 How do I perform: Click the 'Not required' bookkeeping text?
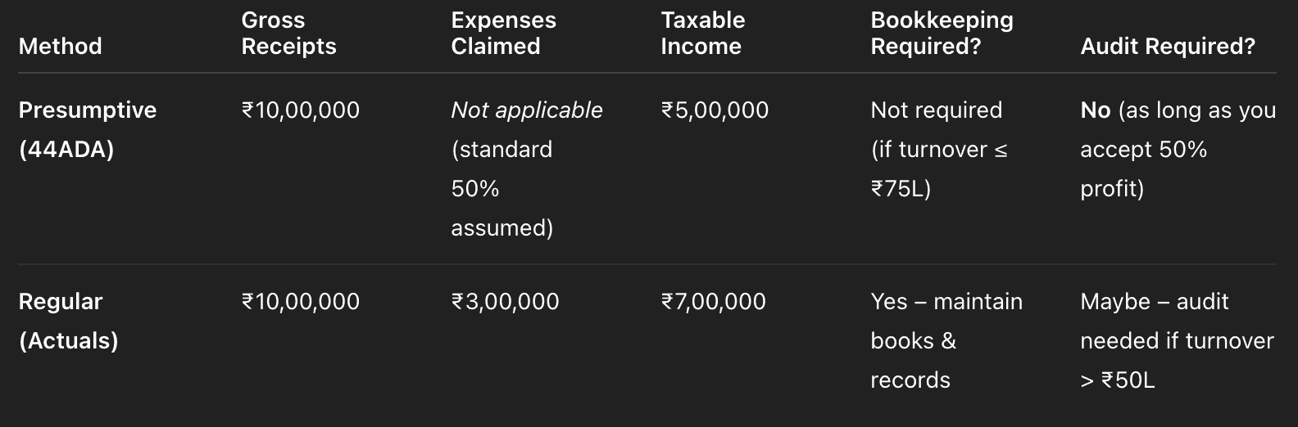click(x=936, y=110)
